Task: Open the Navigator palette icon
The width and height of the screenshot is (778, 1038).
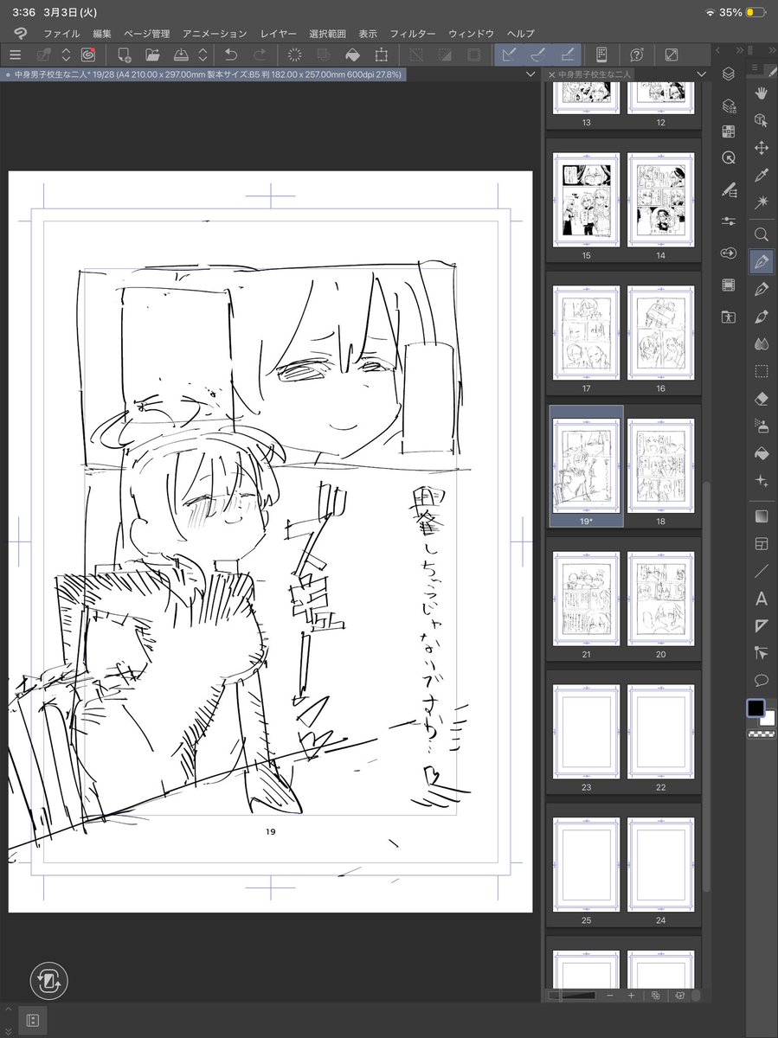Action: click(729, 158)
